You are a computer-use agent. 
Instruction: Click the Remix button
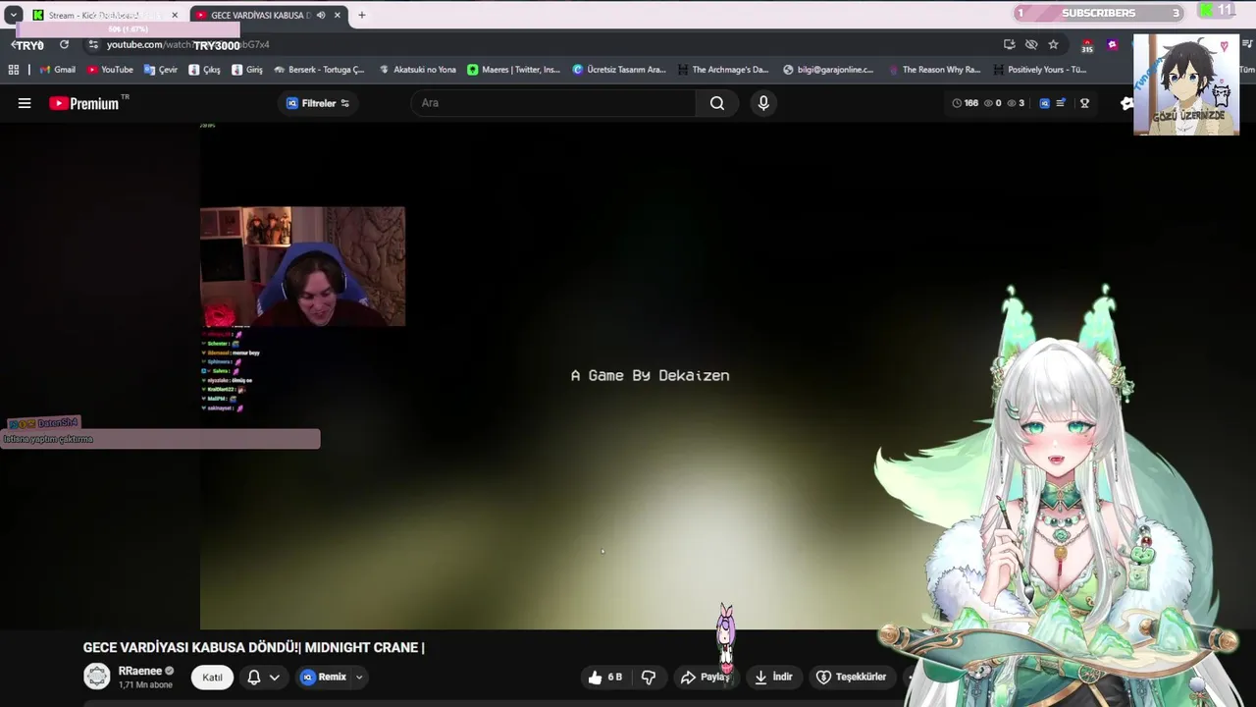point(324,677)
